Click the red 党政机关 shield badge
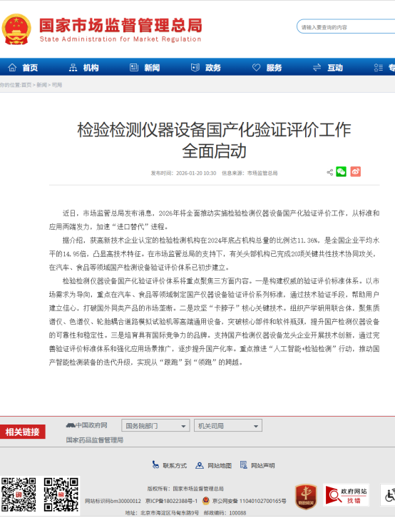 [x=306, y=497]
